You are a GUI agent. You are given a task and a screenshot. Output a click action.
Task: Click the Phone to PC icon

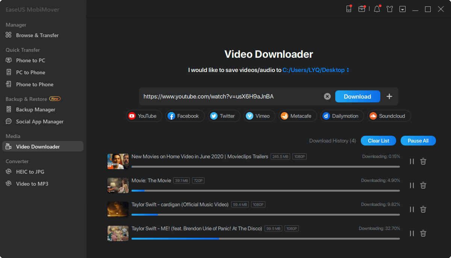pos(9,60)
